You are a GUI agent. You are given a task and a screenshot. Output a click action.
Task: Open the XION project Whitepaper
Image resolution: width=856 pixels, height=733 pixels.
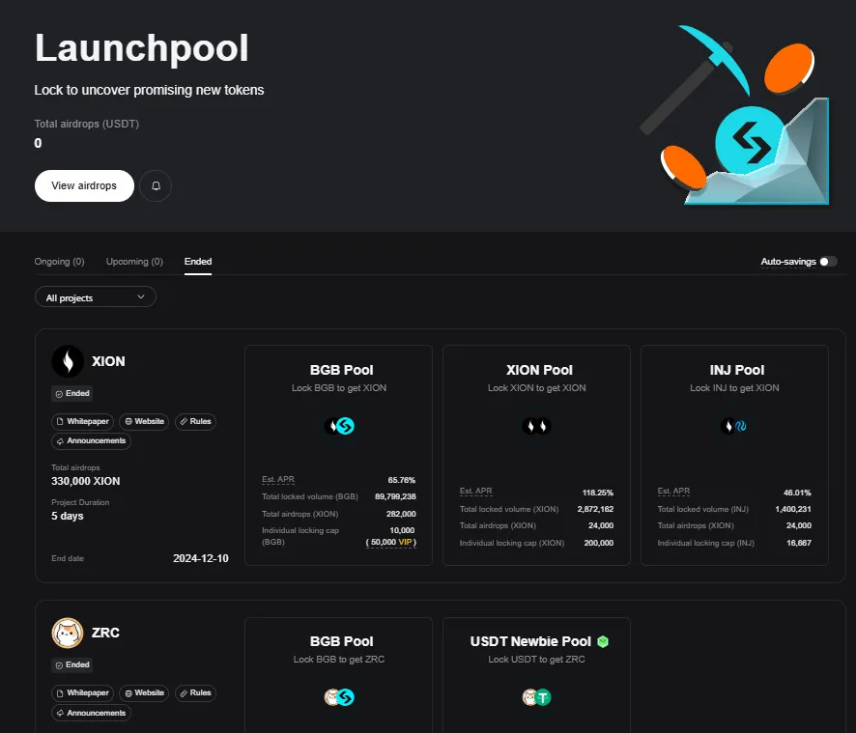pyautogui.click(x=83, y=421)
